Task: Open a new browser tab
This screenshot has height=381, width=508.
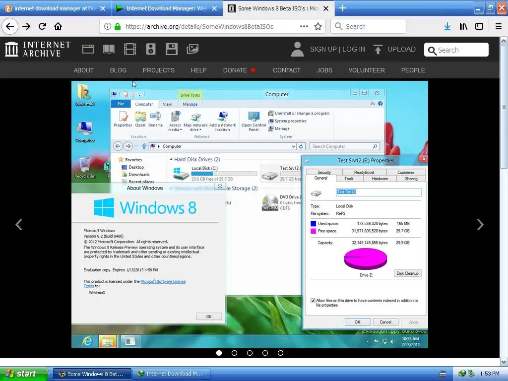Action: click(343, 8)
